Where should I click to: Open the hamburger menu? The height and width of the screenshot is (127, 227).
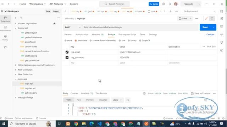tap(2, 4)
